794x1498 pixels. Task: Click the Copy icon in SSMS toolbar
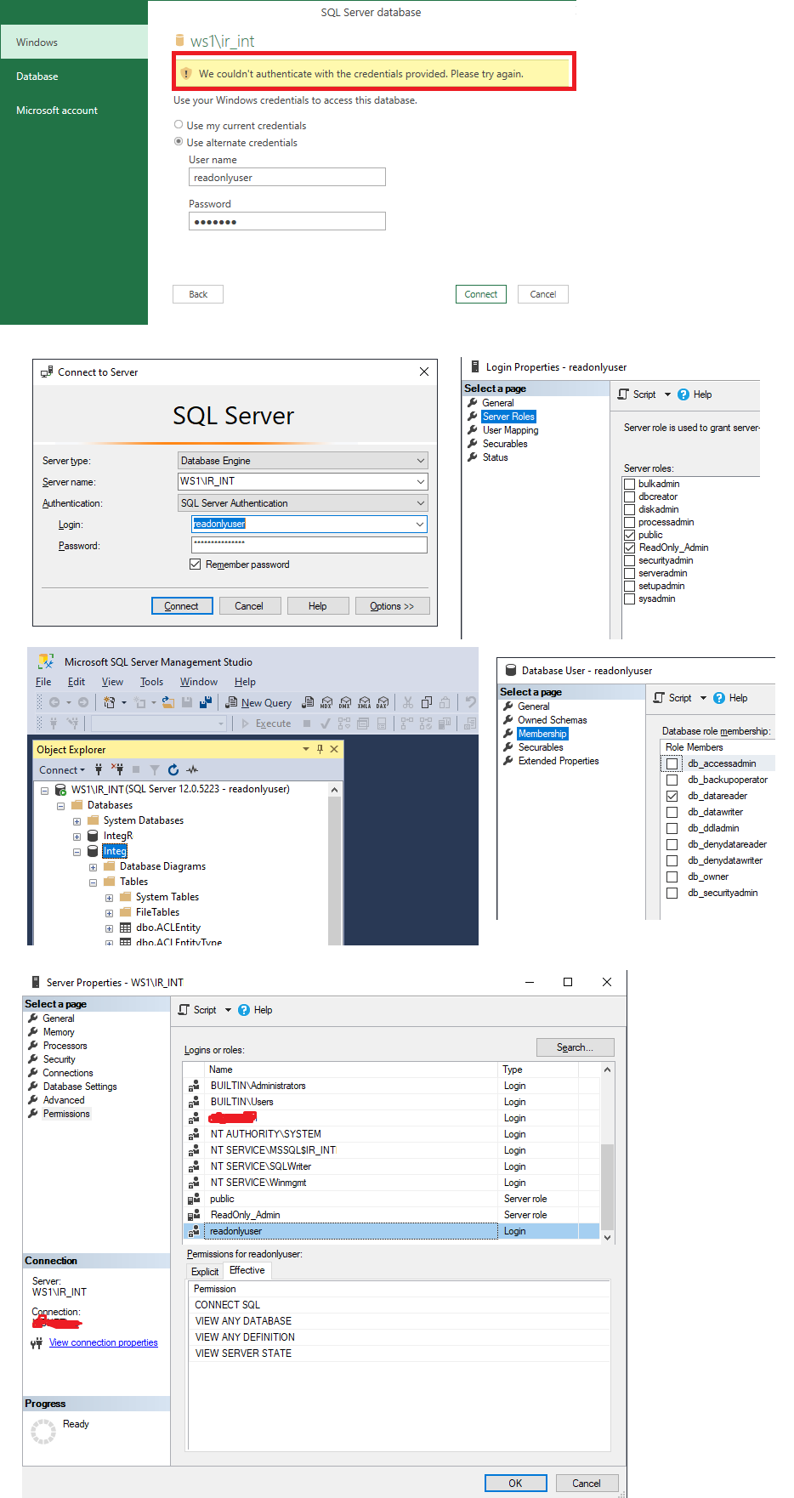coord(427,702)
